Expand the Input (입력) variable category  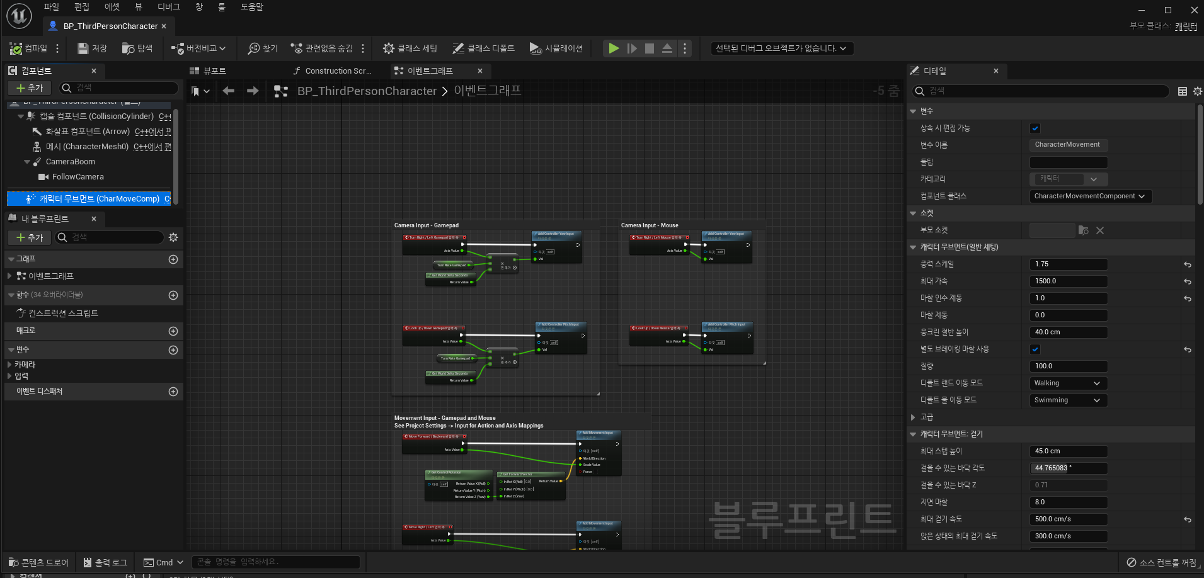pyautogui.click(x=9, y=376)
